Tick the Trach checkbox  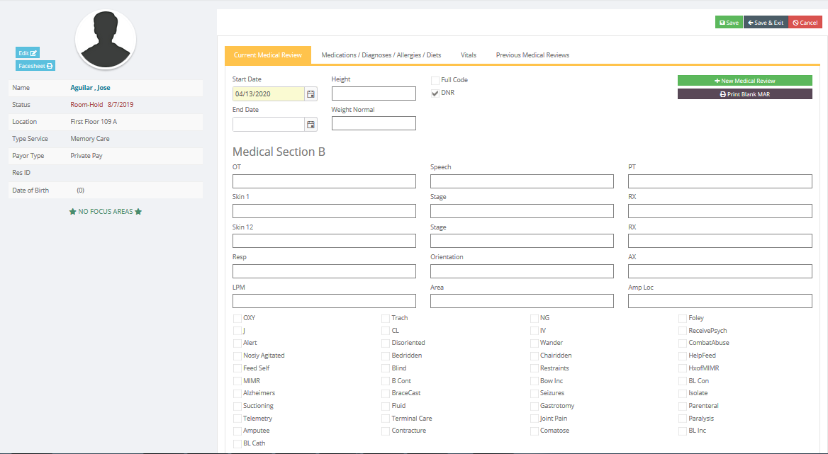[x=386, y=319]
